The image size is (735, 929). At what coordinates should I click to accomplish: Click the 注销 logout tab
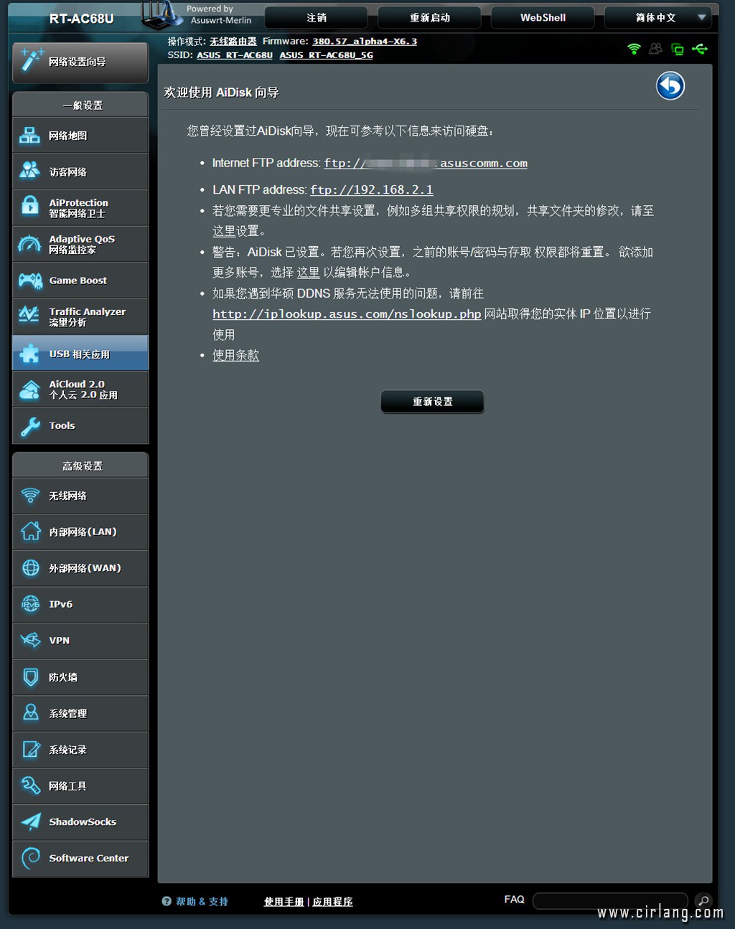pyautogui.click(x=317, y=17)
